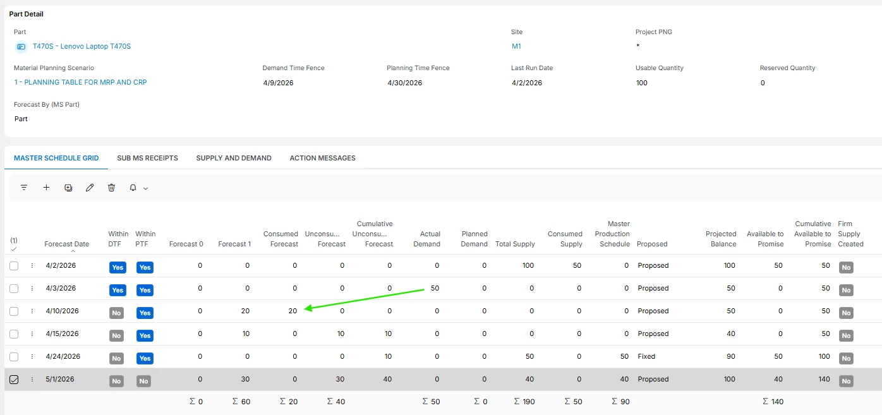The width and height of the screenshot is (882, 415).
Task: Click Planning Time Fence date 4/30/2026
Action: click(x=404, y=83)
